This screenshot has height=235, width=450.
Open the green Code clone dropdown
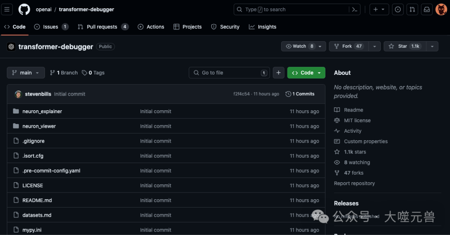coord(306,73)
